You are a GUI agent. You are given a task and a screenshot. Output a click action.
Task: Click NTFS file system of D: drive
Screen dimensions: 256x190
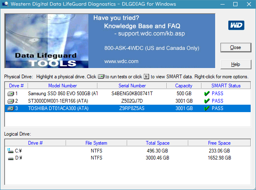[x=97, y=158]
